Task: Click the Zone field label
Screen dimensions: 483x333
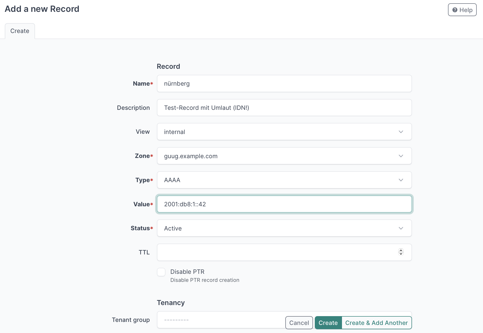Action: [x=142, y=156]
